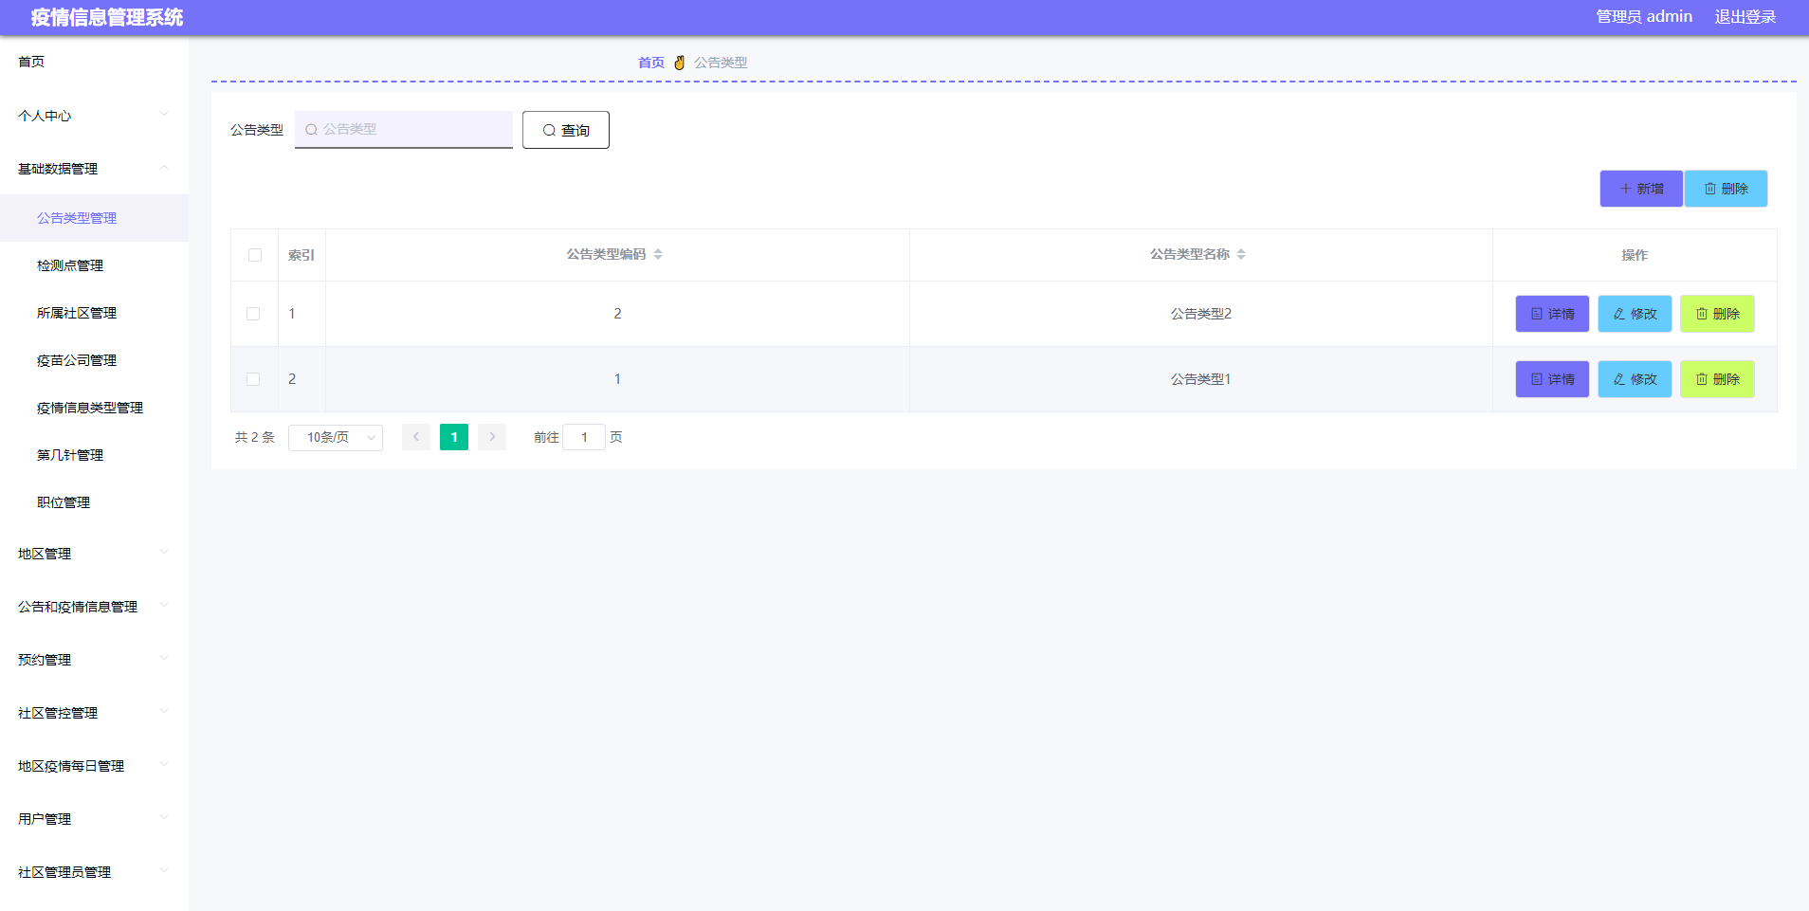Check the checkbox for row index 2
The width and height of the screenshot is (1809, 911).
pyautogui.click(x=254, y=379)
